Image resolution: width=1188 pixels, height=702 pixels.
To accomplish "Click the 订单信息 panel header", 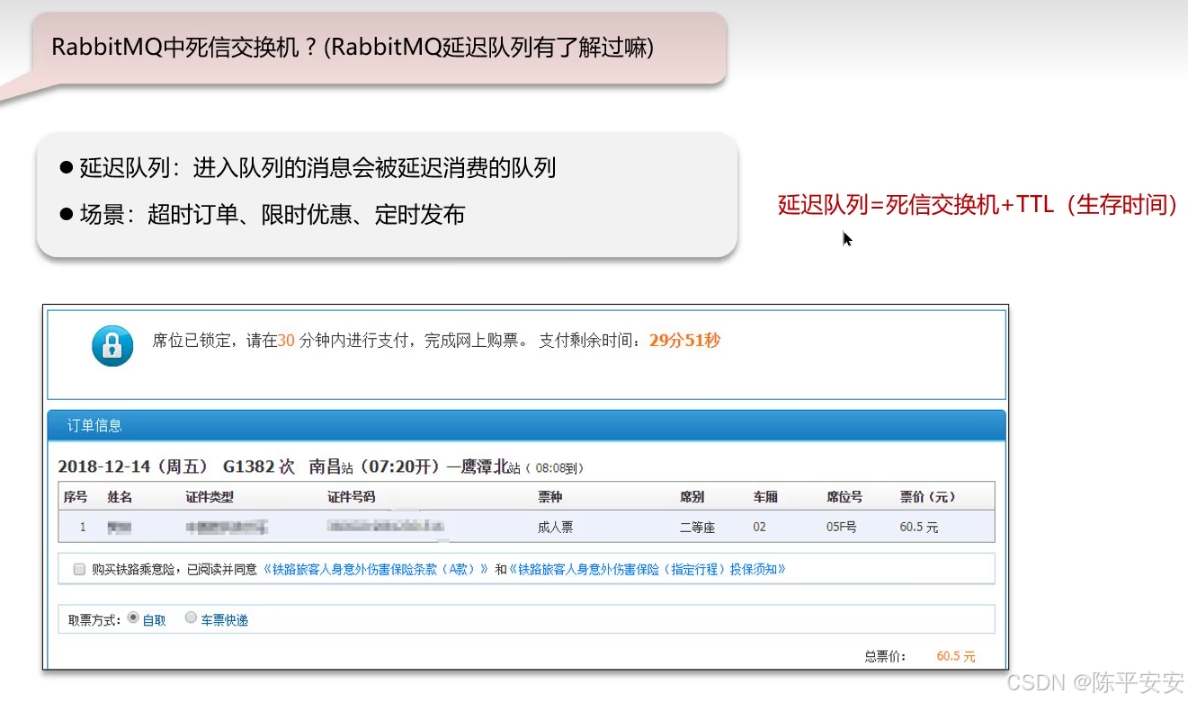I will pyautogui.click(x=526, y=425).
